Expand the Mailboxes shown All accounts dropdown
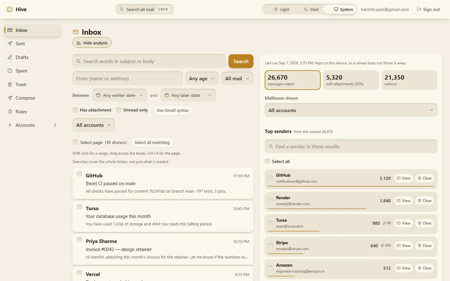 [x=351, y=110]
